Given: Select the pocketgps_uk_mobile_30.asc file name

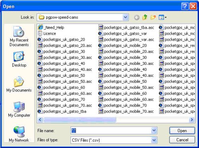Looking at the screenshot, I should 129,64.
